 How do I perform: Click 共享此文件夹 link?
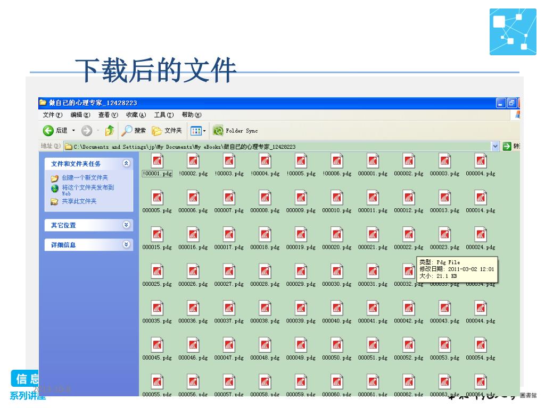(x=79, y=201)
